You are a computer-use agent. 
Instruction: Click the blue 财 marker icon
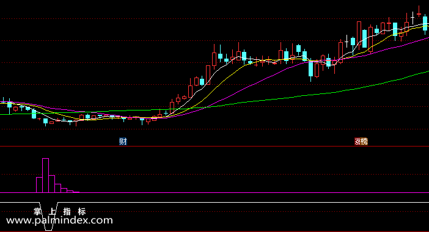[x=123, y=141]
